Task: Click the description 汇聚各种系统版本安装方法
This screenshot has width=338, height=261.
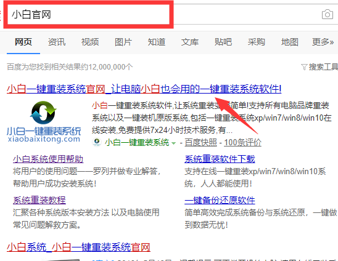Action: pos(61,212)
